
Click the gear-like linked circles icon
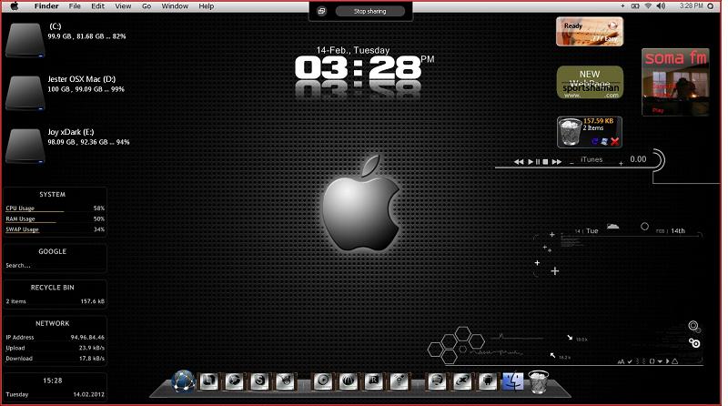tap(694, 343)
